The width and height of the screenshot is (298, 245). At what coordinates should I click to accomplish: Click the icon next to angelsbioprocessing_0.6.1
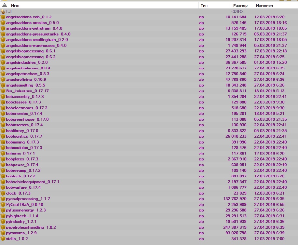3,51
